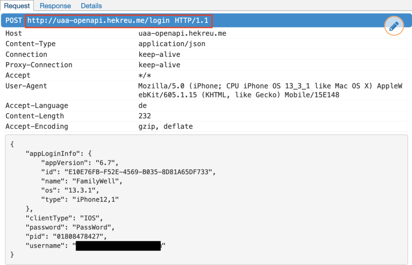Click the Proxy-Connection header name

click(x=39, y=65)
